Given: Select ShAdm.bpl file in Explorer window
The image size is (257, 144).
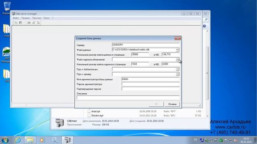Looking at the screenshot, I should (97, 116).
